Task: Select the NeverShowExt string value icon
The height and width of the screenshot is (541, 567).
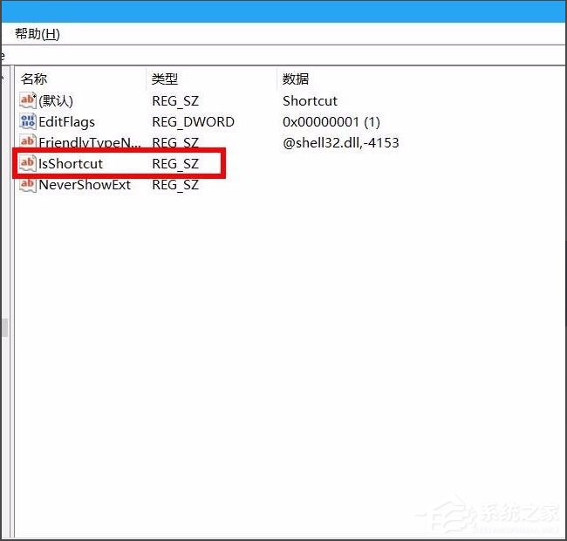Action: point(28,185)
